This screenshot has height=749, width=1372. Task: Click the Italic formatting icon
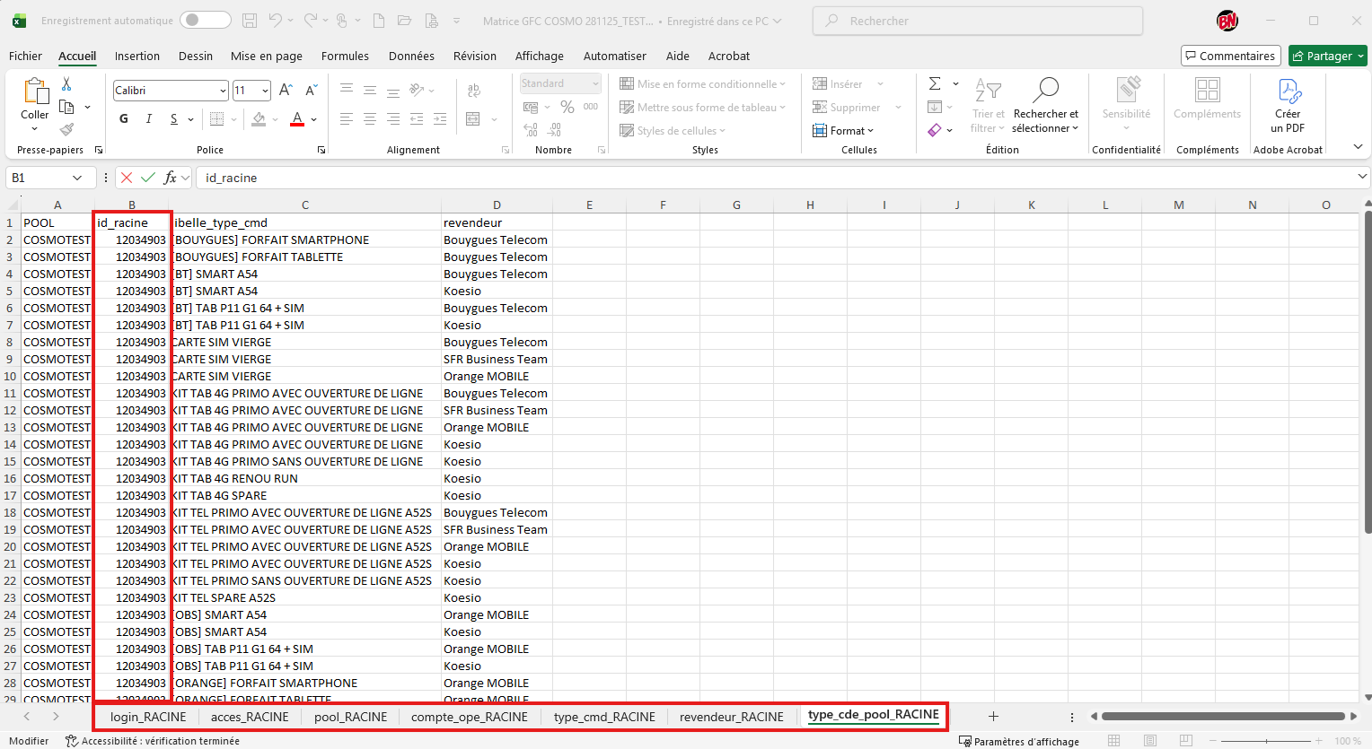(149, 119)
